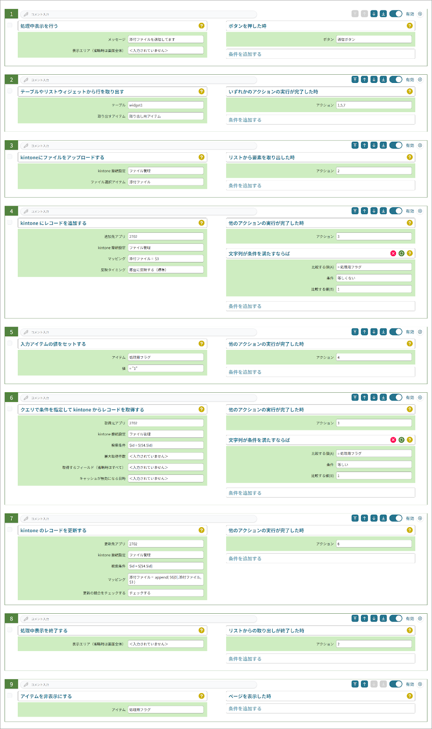Image resolution: width=432 pixels, height=729 pixels.
Task: Toggle the 有効 switch for action 8
Action: (x=396, y=618)
